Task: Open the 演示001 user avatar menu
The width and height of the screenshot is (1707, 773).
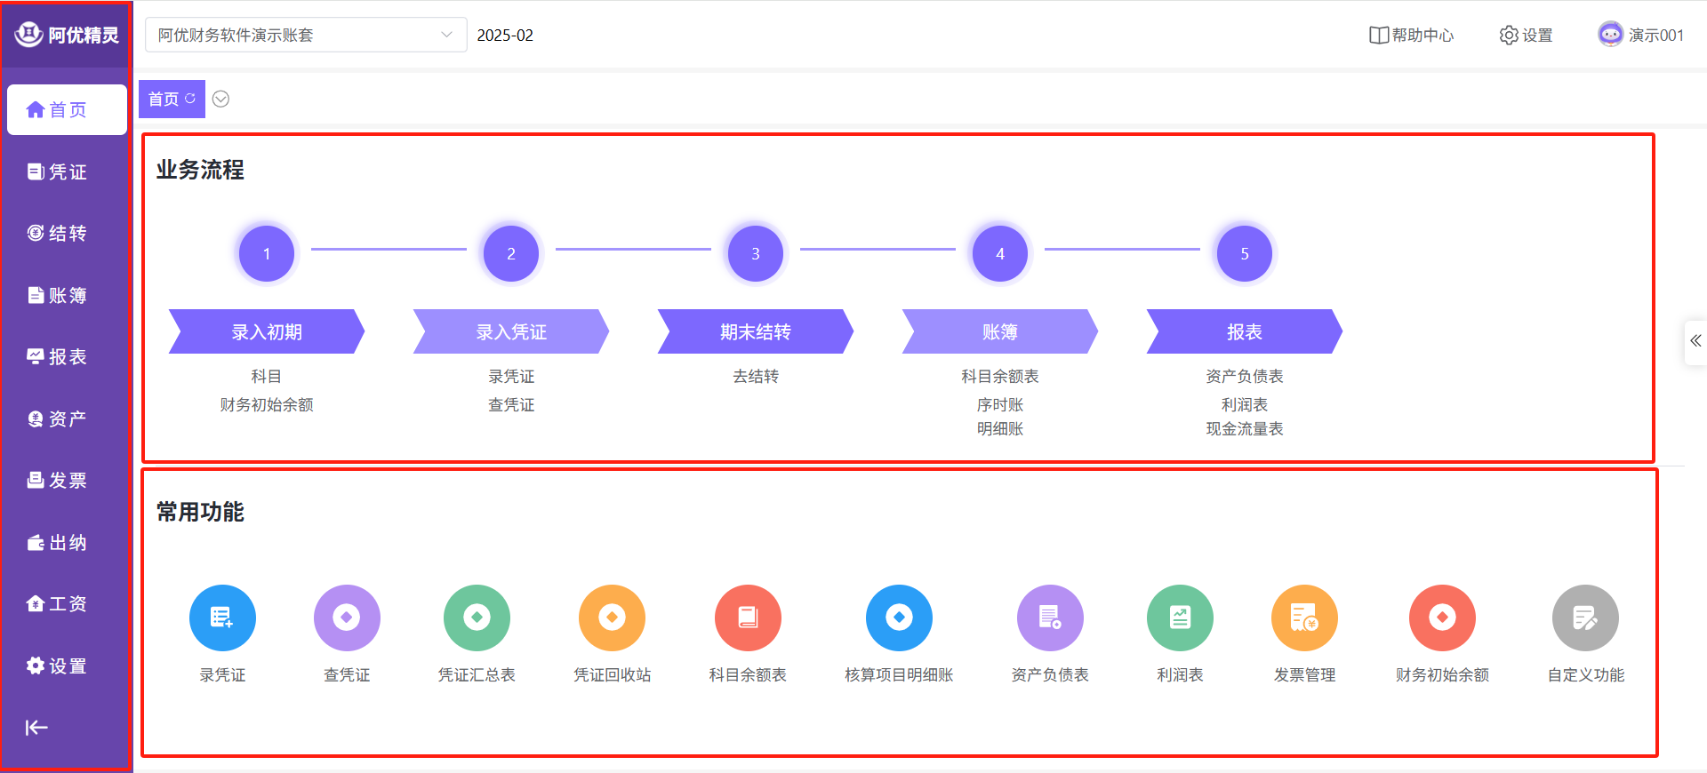Action: [1641, 36]
